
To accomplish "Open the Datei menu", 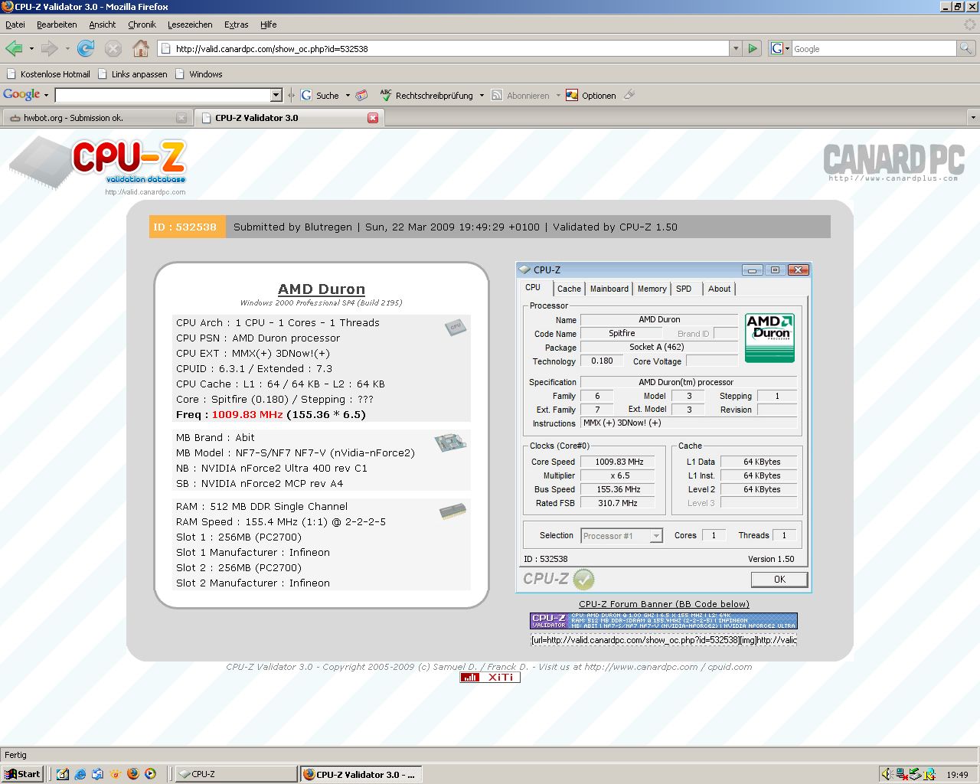I will 15,24.
